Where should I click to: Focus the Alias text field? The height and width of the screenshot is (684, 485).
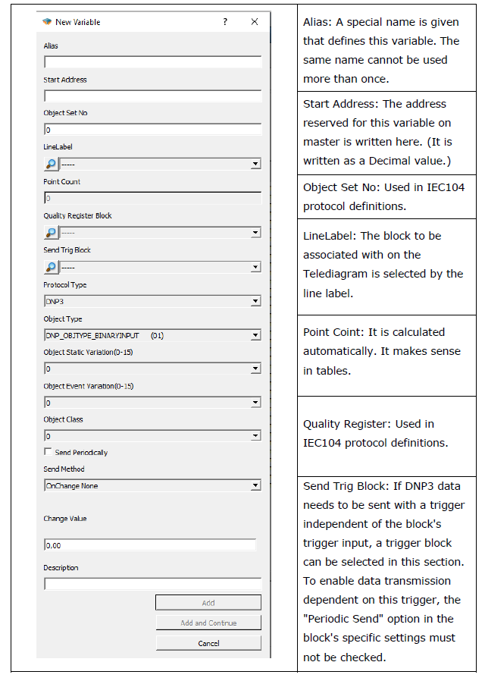[x=153, y=62]
